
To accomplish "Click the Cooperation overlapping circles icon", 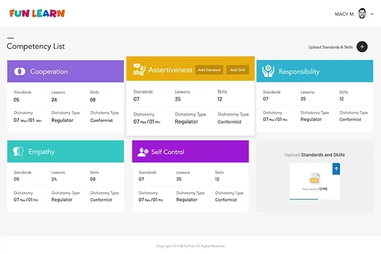I will click(19, 71).
